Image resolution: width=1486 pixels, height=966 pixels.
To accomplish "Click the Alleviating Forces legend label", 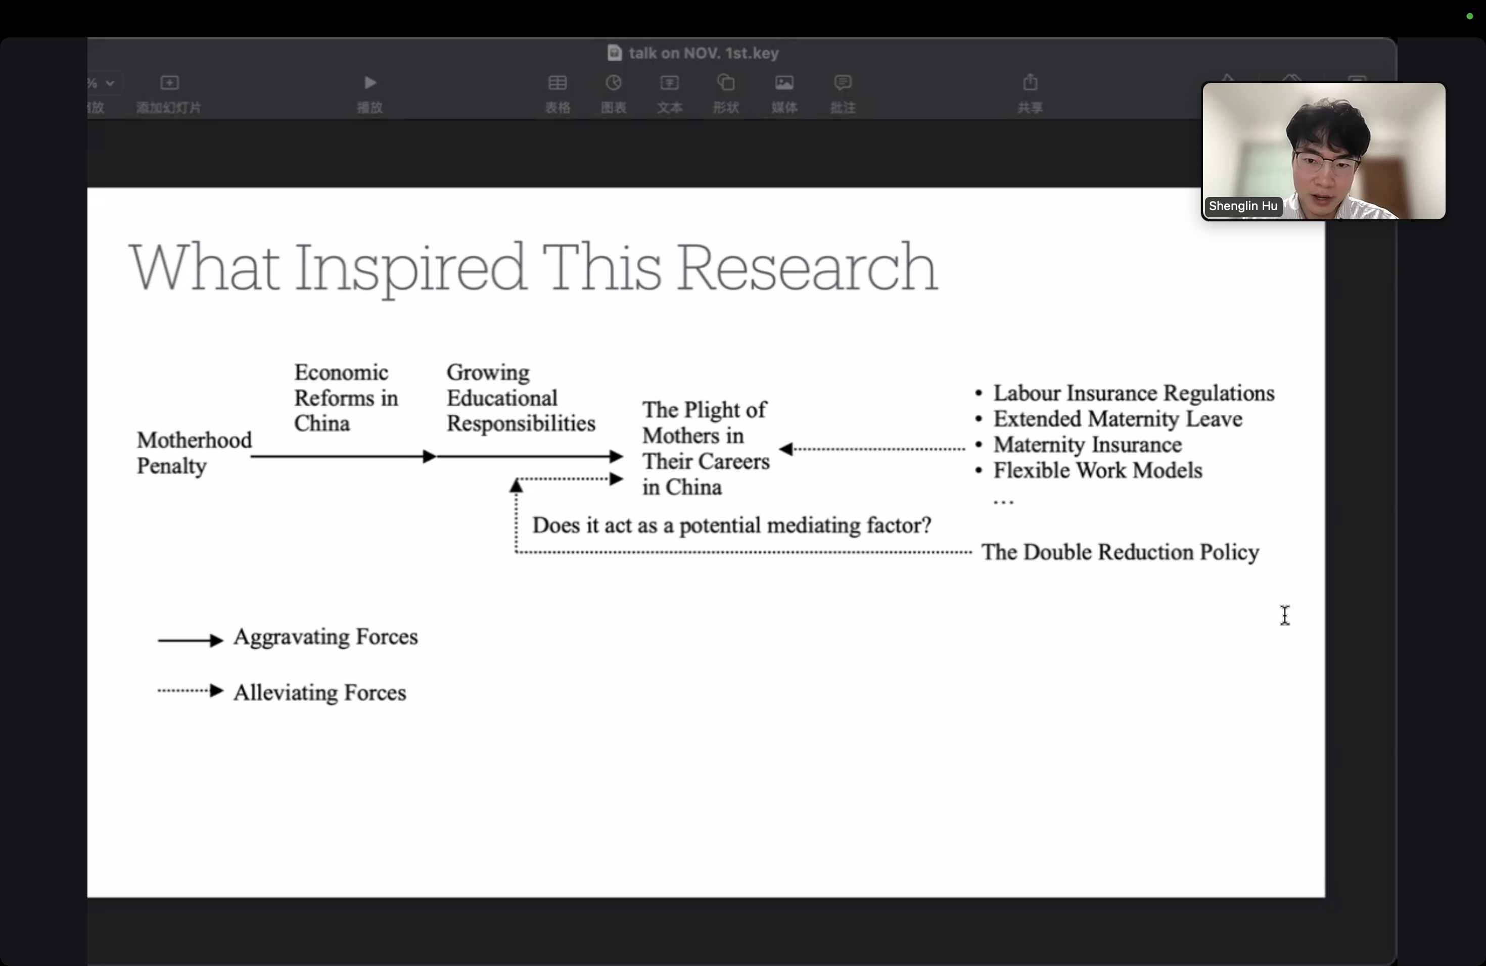I will 319,693.
